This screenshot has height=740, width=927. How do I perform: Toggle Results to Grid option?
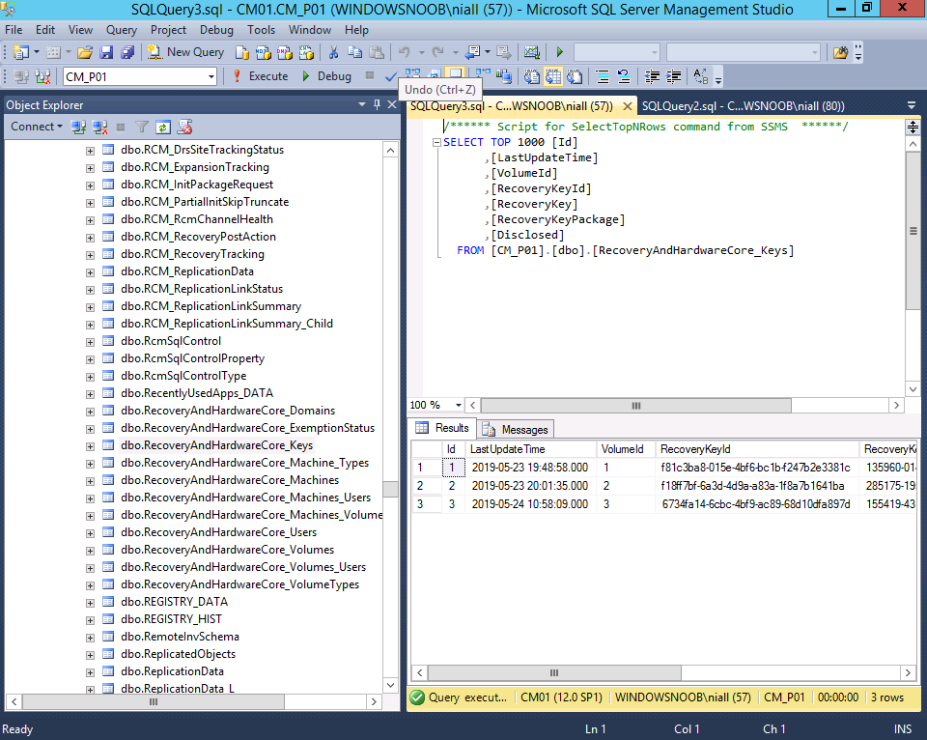coord(552,76)
